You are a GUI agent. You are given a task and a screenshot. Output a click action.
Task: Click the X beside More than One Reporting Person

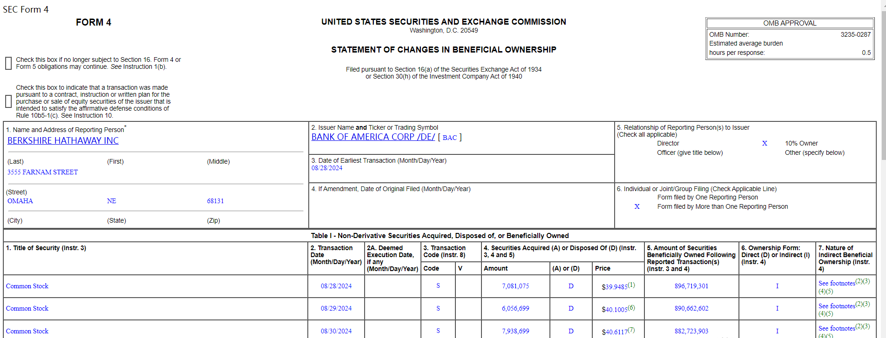point(637,206)
